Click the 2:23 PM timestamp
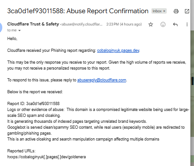The image size is (194, 166). [x=124, y=24]
